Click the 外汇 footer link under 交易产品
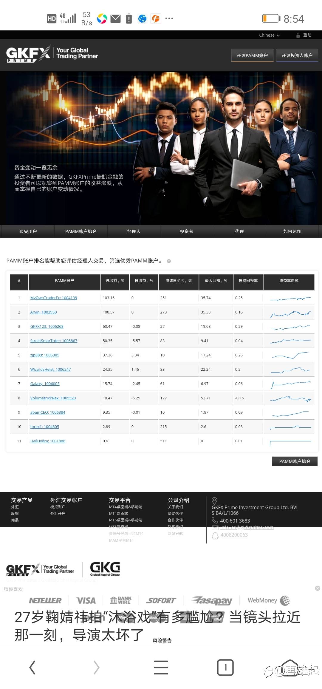 click(x=15, y=507)
